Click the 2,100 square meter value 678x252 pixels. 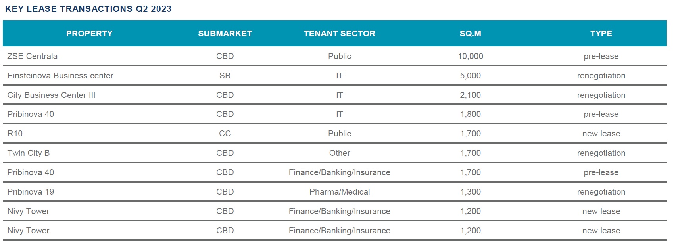[x=471, y=95]
